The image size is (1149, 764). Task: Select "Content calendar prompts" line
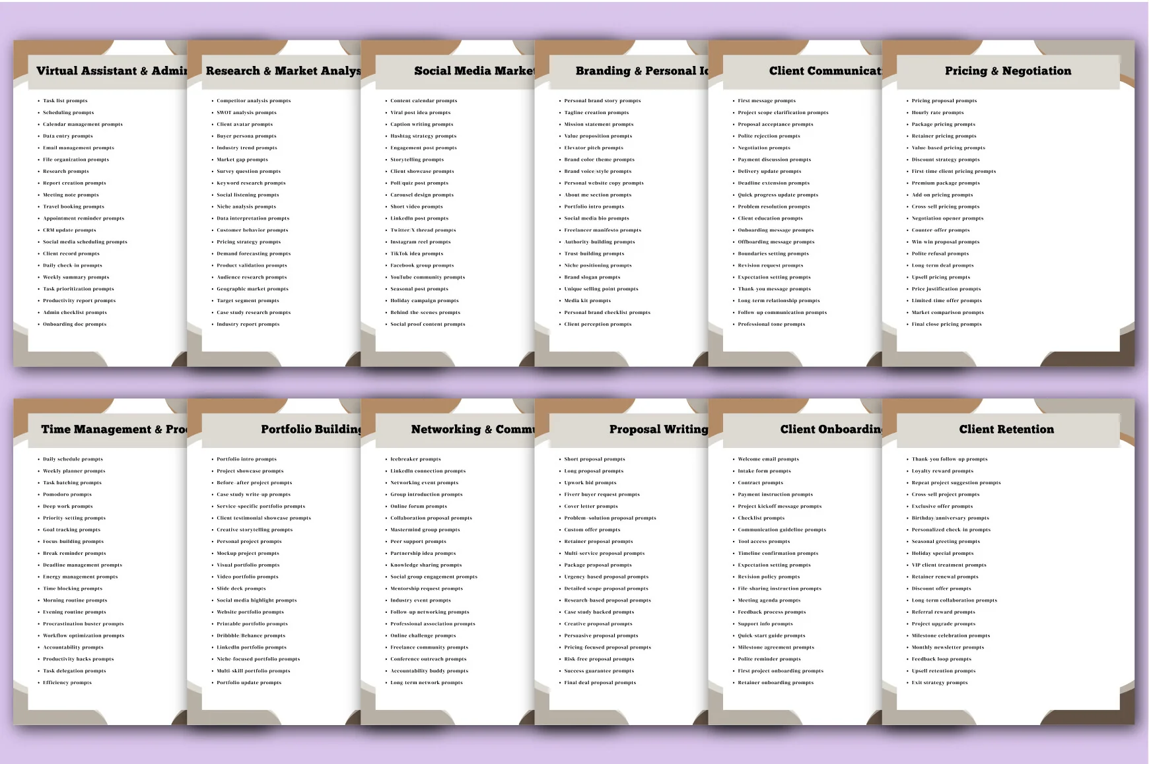tap(424, 101)
